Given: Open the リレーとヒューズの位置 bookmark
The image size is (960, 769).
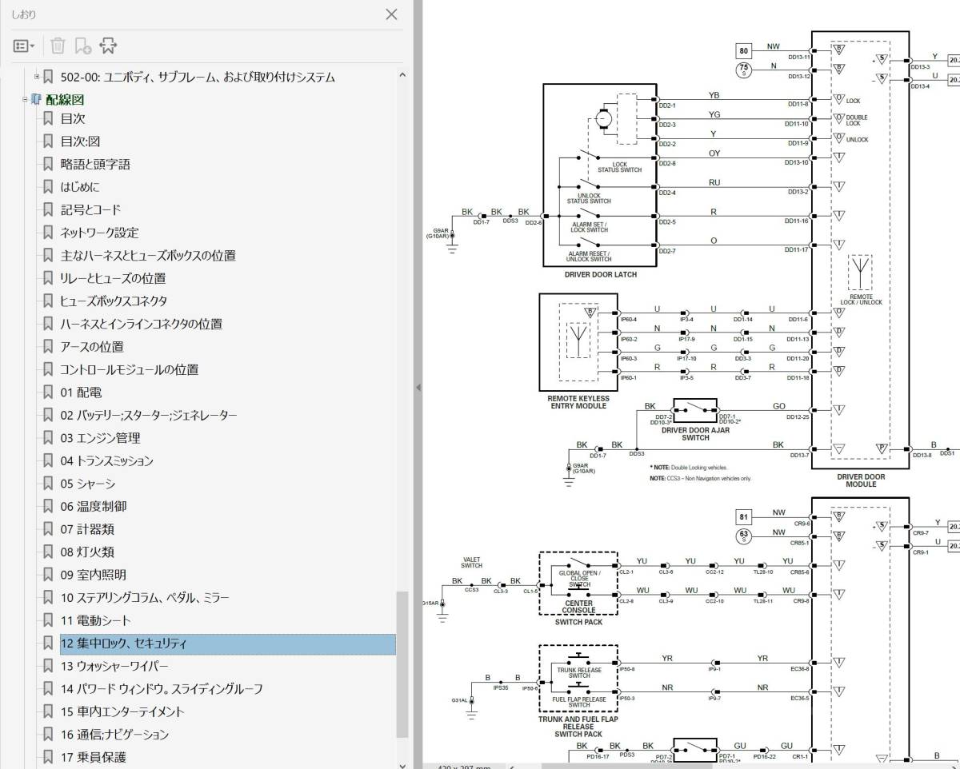Looking at the screenshot, I should point(113,278).
